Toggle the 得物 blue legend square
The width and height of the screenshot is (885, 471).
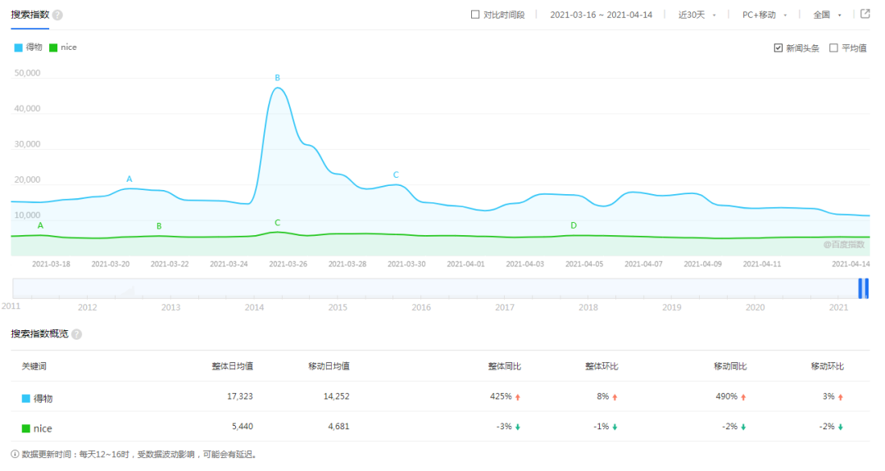[x=18, y=48]
